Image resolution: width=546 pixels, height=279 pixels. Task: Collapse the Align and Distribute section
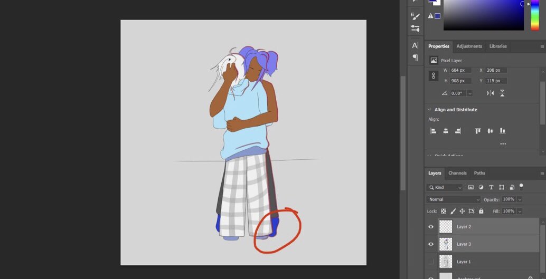pyautogui.click(x=429, y=110)
